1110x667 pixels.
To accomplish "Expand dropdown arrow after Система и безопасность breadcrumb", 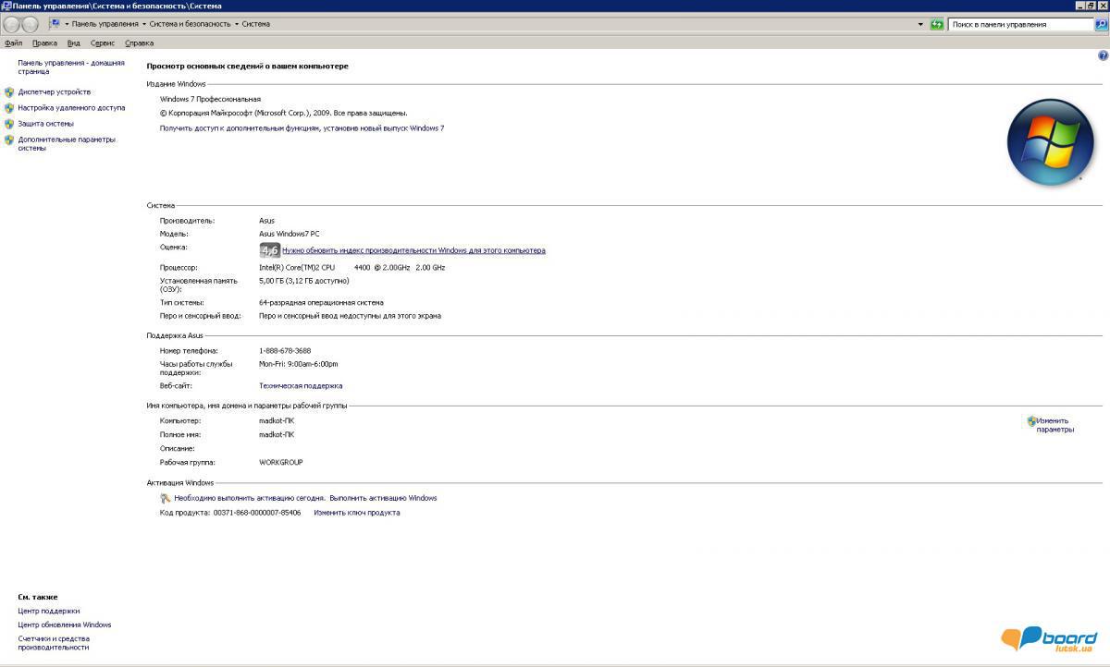I will 237,24.
